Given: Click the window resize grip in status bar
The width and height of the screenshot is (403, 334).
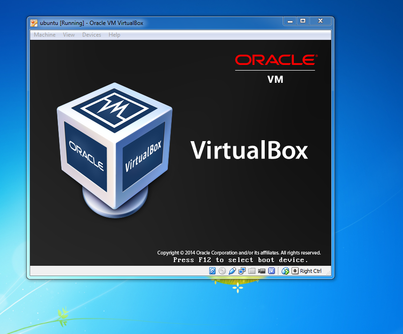Looking at the screenshot, I should [328, 273].
